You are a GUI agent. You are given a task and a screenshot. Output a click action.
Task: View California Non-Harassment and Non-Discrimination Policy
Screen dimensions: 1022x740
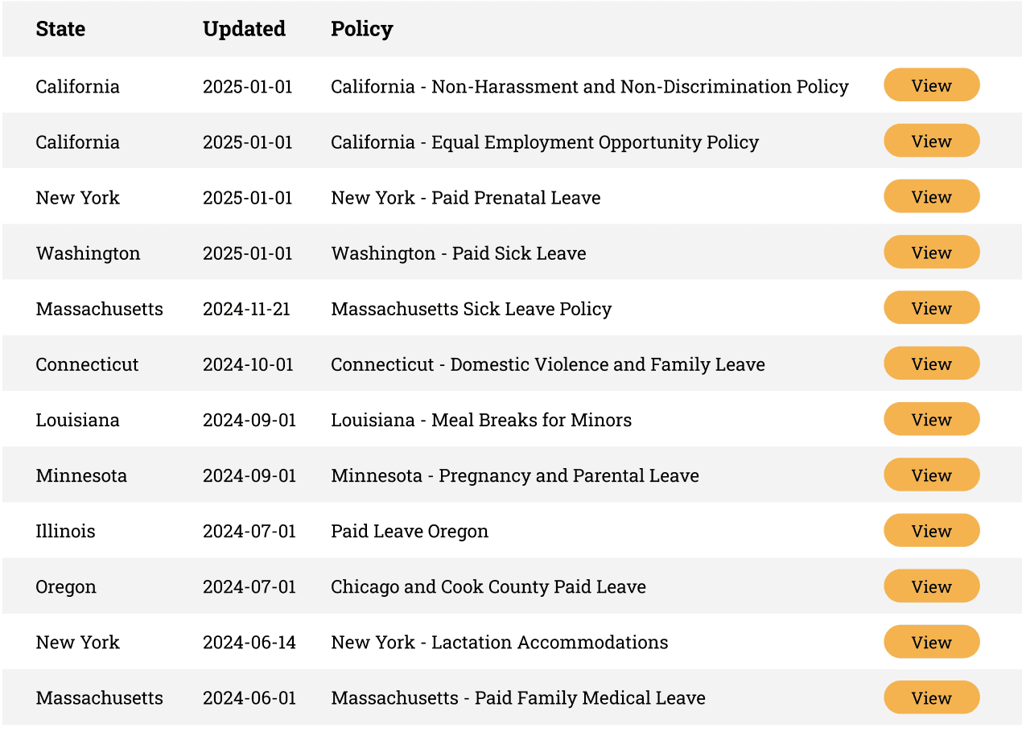coord(931,85)
